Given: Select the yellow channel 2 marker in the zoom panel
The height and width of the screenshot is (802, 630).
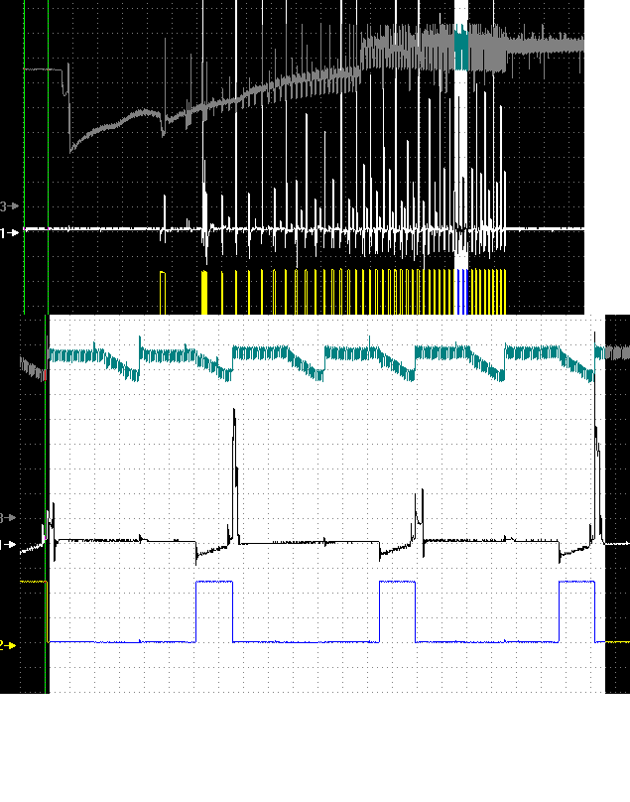Looking at the screenshot, I should pyautogui.click(x=8, y=645).
